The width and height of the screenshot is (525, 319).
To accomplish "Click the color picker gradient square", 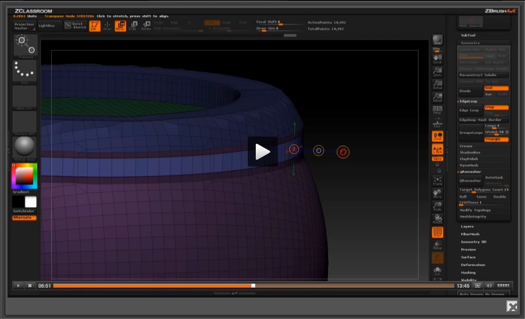I will coord(24,176).
